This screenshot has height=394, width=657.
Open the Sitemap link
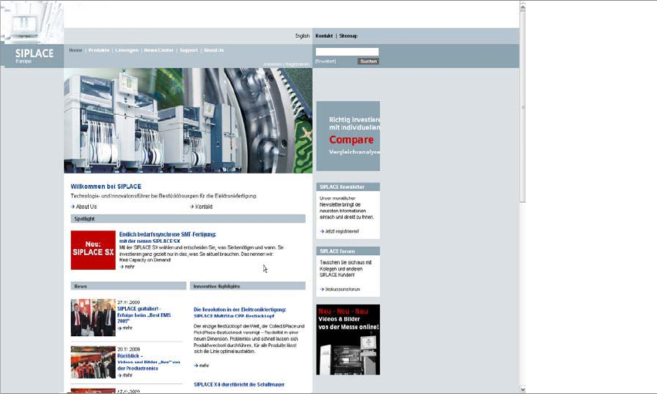(348, 36)
